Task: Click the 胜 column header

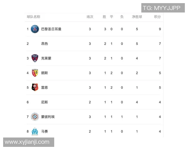Action: [x=104, y=17]
